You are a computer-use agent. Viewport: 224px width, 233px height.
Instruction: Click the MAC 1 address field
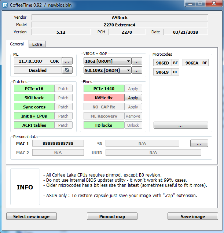click(58, 143)
